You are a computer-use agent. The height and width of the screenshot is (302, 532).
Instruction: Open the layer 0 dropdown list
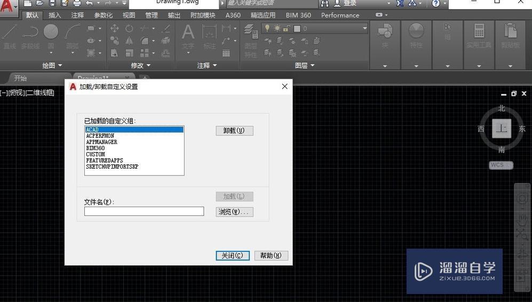pos(365,28)
